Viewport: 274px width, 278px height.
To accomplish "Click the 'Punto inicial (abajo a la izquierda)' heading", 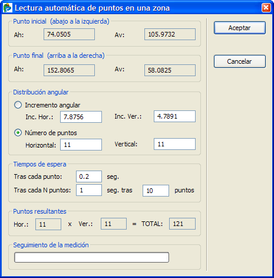I will (61, 21).
